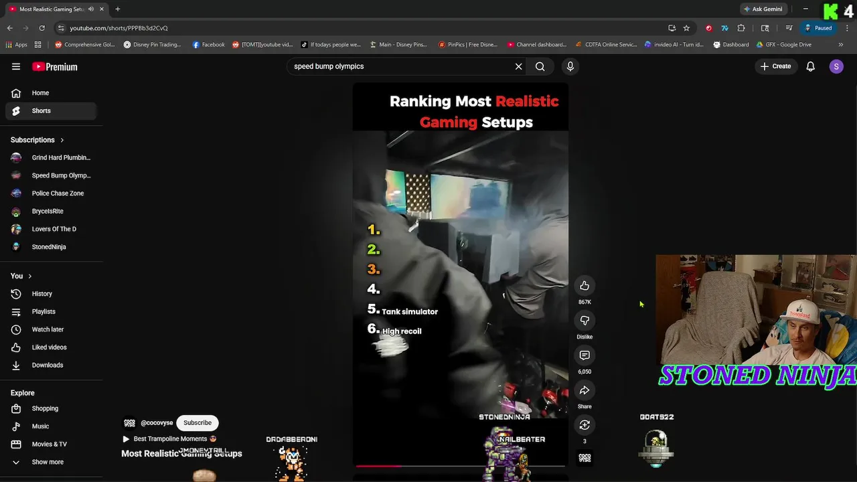Image resolution: width=857 pixels, height=482 pixels.
Task: View site information icon in address bar
Action: 61,28
